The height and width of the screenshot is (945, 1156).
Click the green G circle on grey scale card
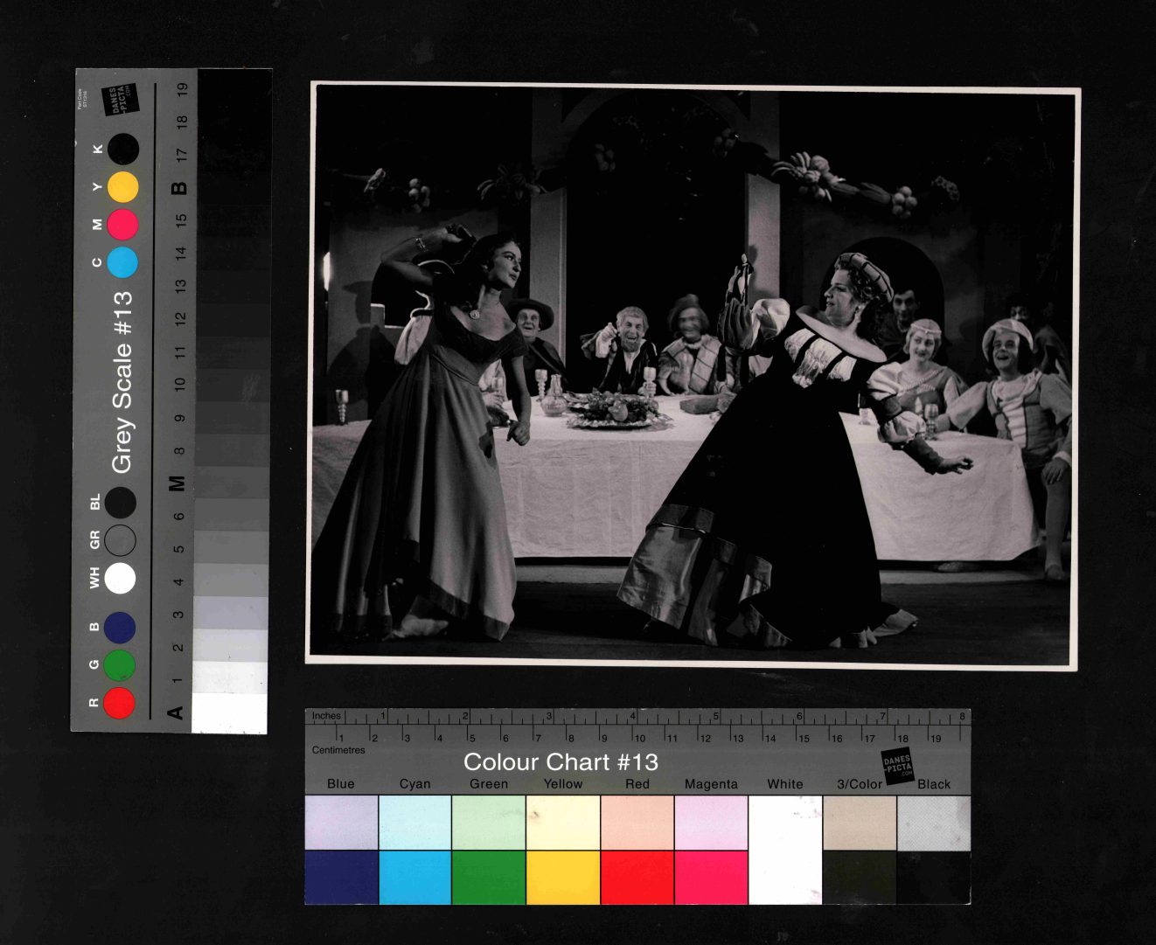click(119, 665)
